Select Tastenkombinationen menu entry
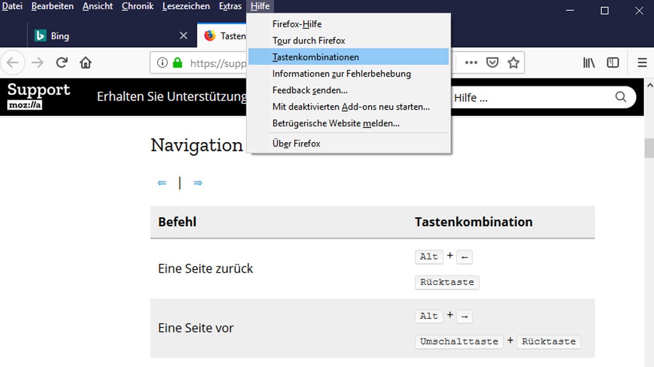 [348, 57]
